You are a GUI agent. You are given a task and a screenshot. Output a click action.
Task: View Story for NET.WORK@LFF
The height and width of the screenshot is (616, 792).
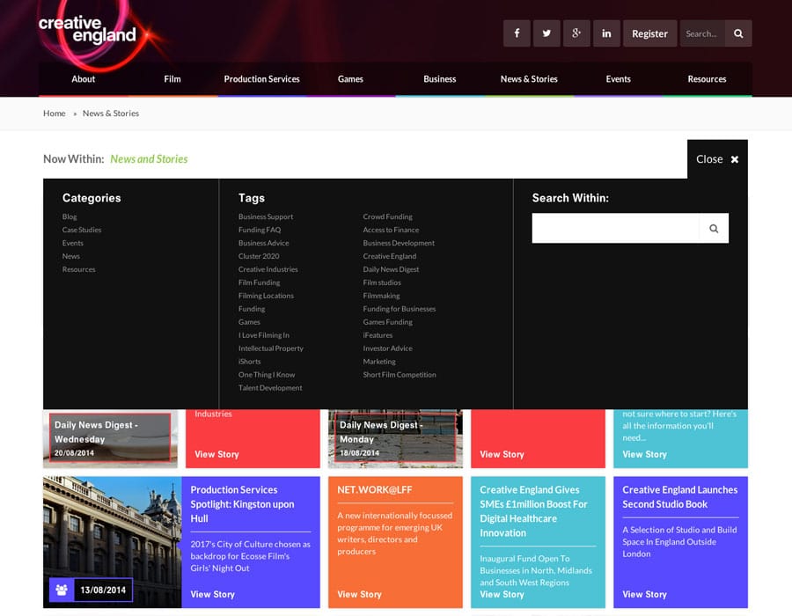coord(359,594)
